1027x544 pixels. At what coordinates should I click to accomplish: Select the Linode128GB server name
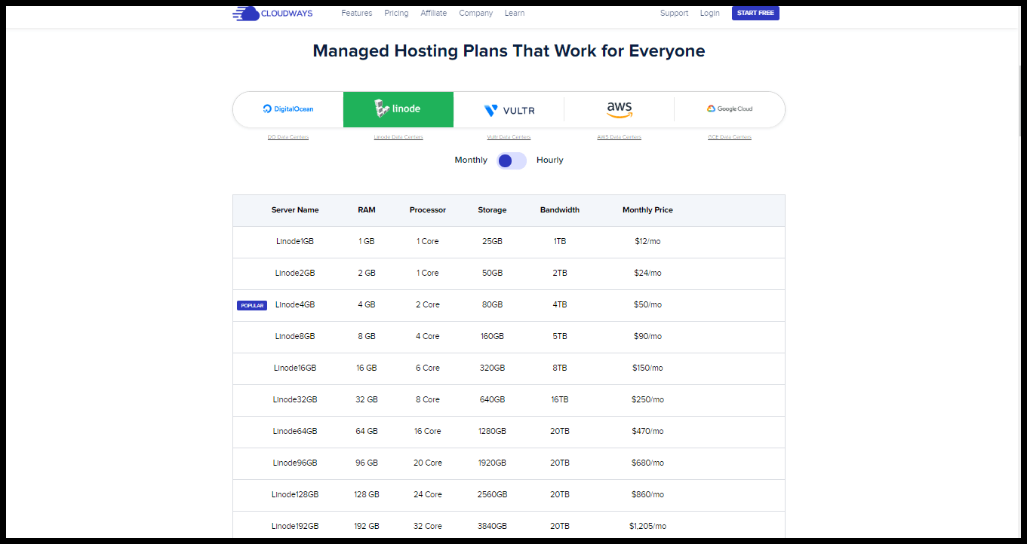coord(295,495)
